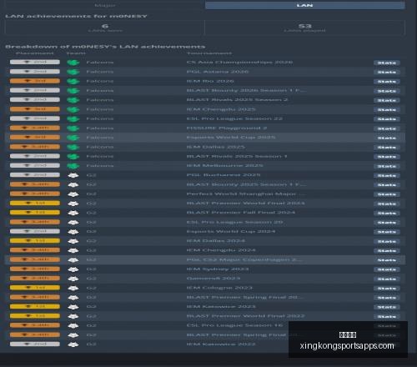Click the trophy badge for Esports World Cup 2025
This screenshot has width=417, height=367.
[x=35, y=137]
